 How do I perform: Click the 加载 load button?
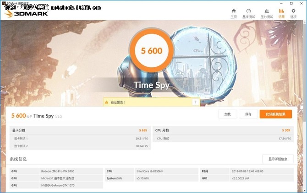pyautogui.click(x=228, y=114)
